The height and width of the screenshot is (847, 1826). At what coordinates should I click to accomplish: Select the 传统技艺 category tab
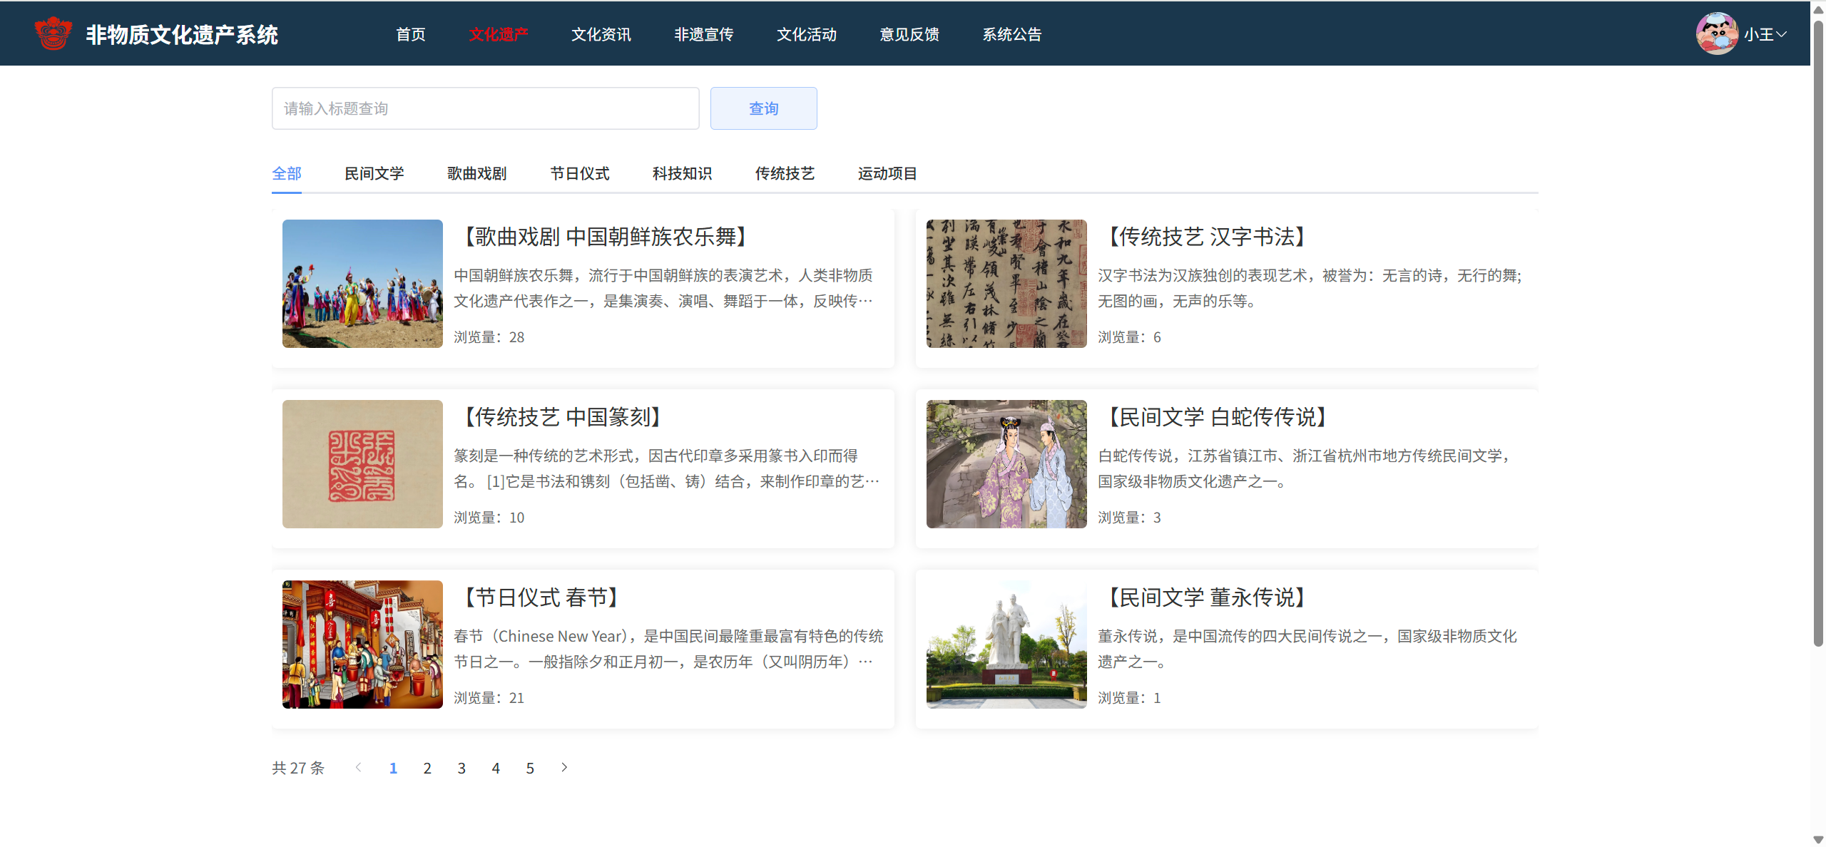click(x=785, y=173)
